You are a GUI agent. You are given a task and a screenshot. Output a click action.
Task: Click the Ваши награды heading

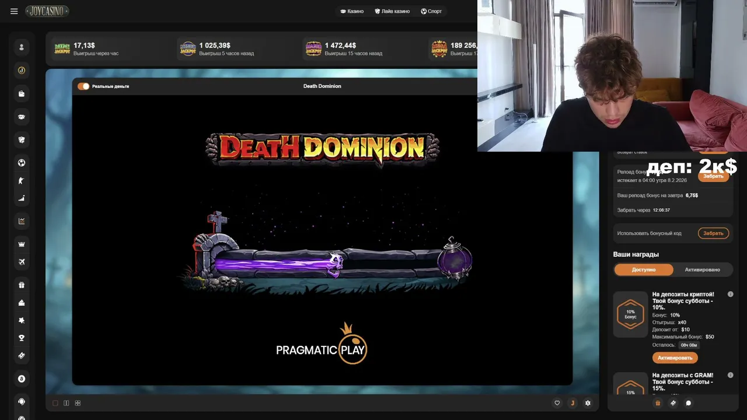[x=636, y=254]
